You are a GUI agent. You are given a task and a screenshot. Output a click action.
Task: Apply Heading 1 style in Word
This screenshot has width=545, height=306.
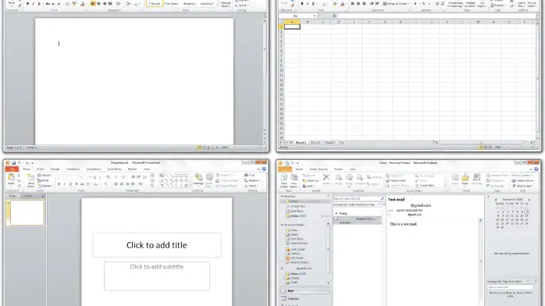tap(190, 3)
